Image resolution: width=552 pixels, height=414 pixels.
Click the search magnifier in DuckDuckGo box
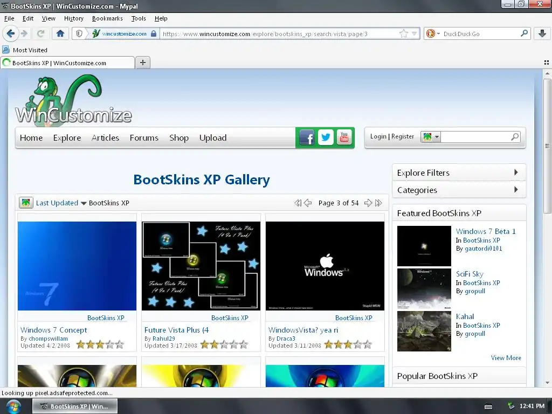coord(524,33)
